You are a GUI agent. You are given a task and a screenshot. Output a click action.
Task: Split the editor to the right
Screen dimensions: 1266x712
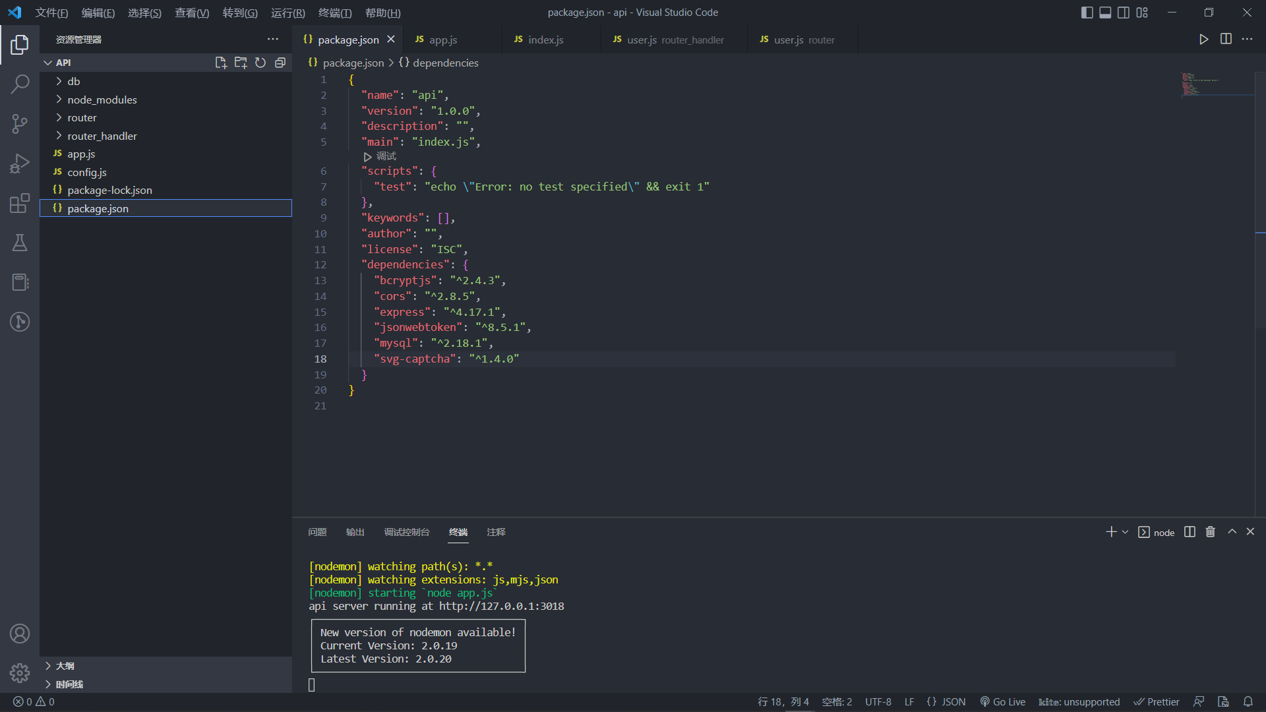tap(1226, 39)
